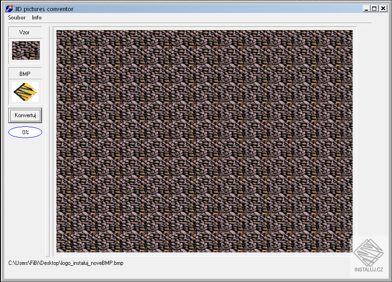Click the application icon in the title bar
The image size is (392, 282).
click(x=9, y=9)
